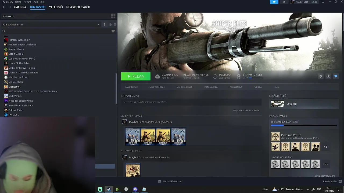Open the PLAYBOI CARTI profile section
Image resolution: width=344 pixels, height=193 pixels.
78,7
